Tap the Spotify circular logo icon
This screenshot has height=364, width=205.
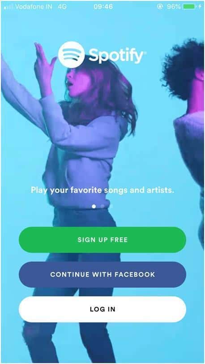(x=71, y=55)
